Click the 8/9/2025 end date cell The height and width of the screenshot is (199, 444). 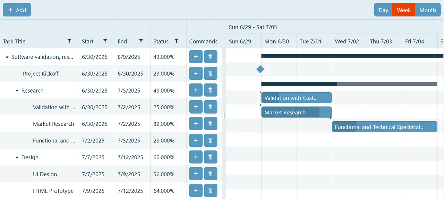click(133, 57)
